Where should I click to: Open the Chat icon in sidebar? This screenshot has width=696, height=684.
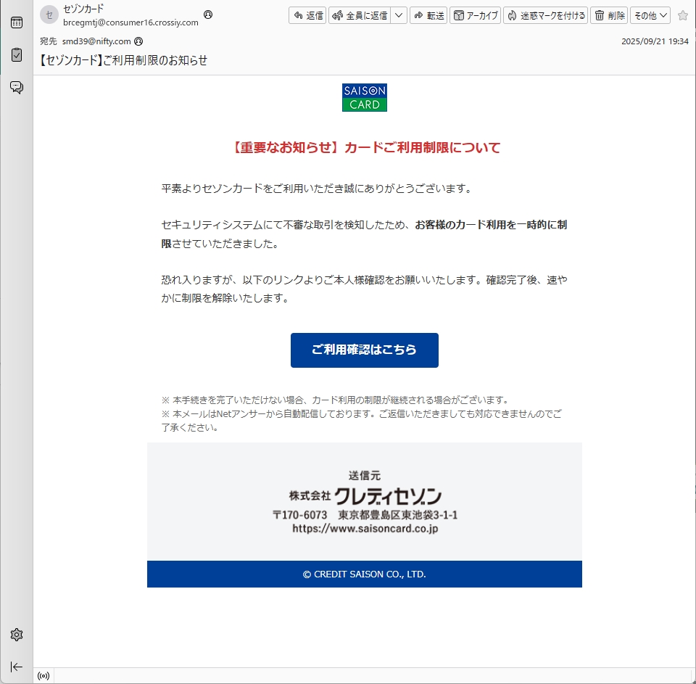17,88
